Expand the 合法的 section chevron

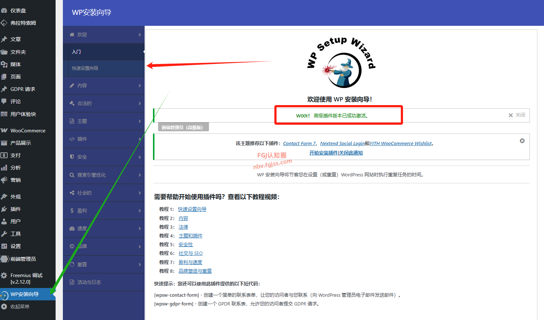coord(140,103)
